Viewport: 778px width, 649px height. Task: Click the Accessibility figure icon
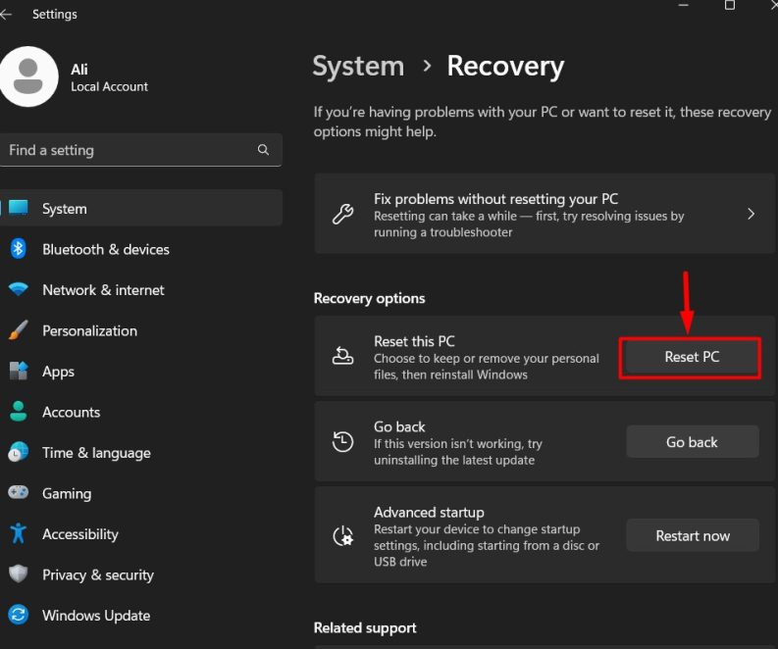coord(18,534)
